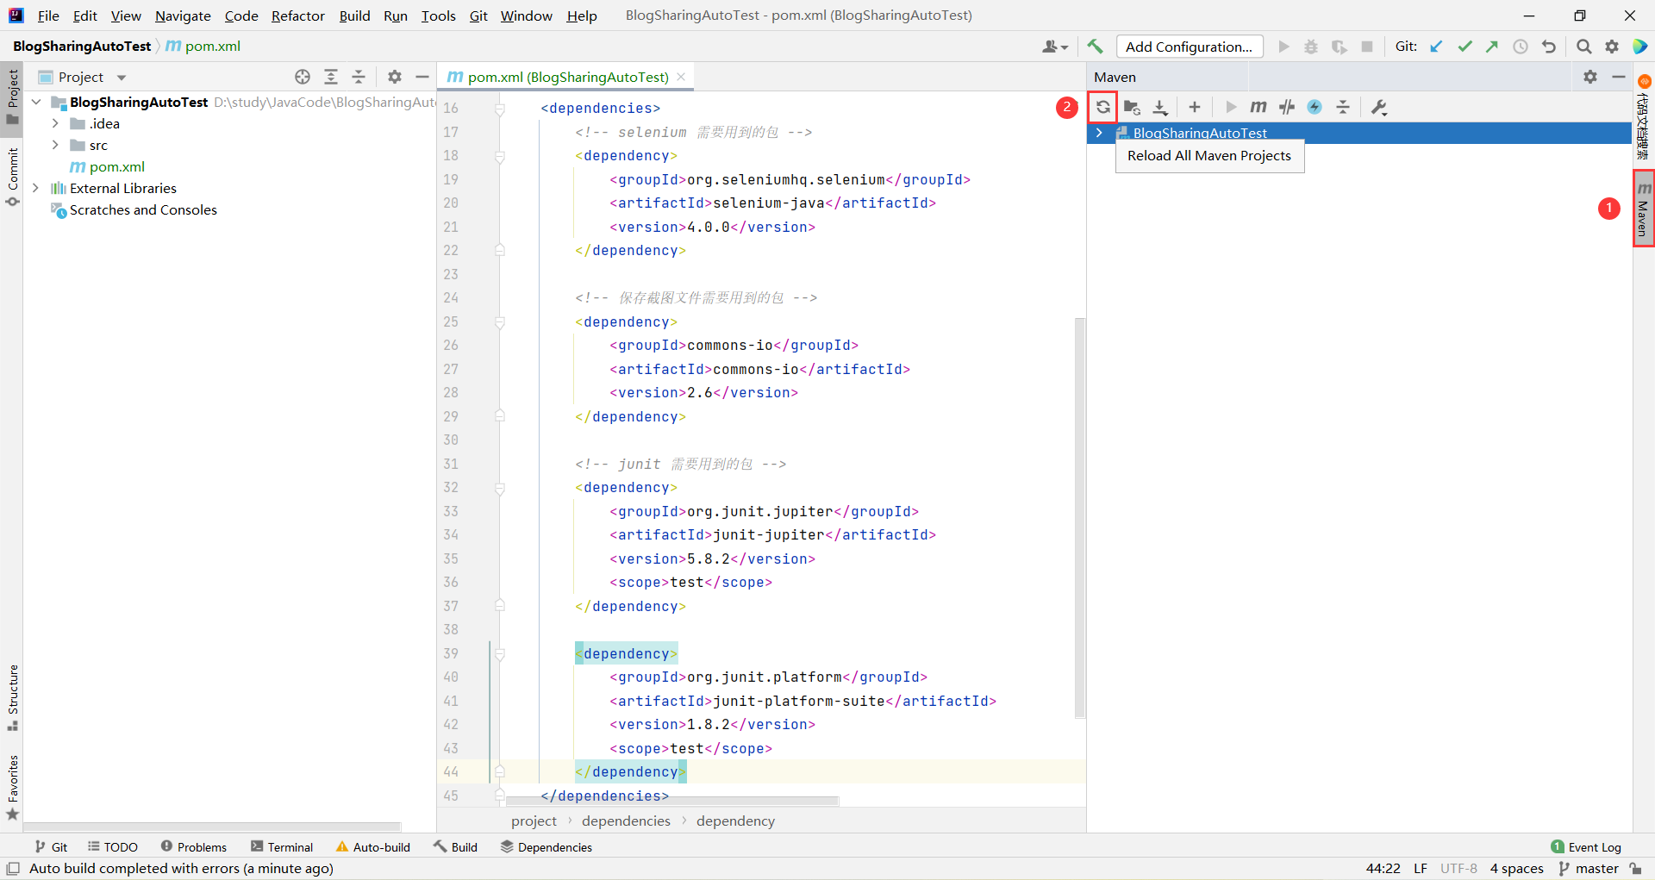Open IDE settings gear in toolbar
The width and height of the screenshot is (1655, 880).
(x=1612, y=47)
